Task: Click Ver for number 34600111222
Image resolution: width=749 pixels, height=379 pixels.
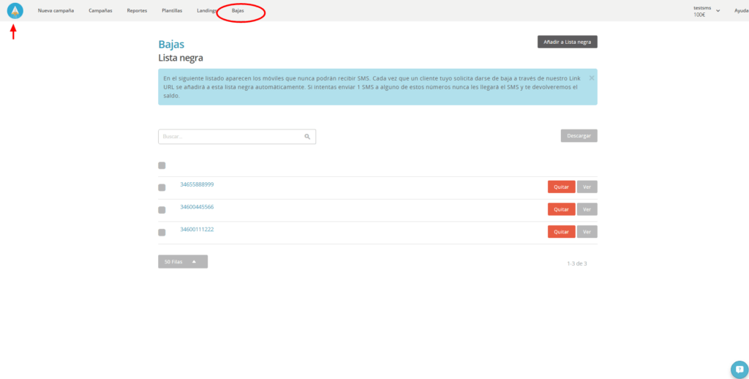Action: (587, 232)
